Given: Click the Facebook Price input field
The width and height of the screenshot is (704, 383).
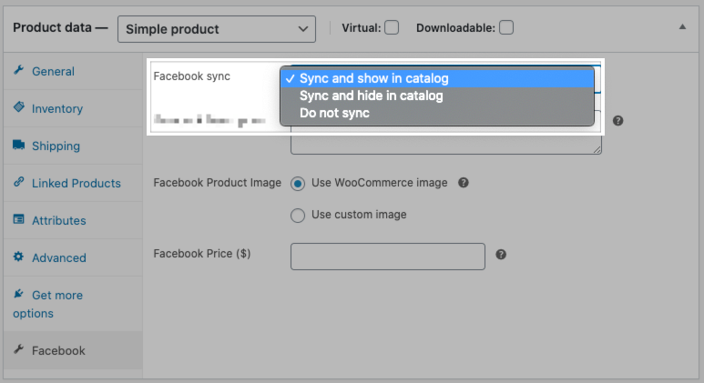Looking at the screenshot, I should 387,257.
